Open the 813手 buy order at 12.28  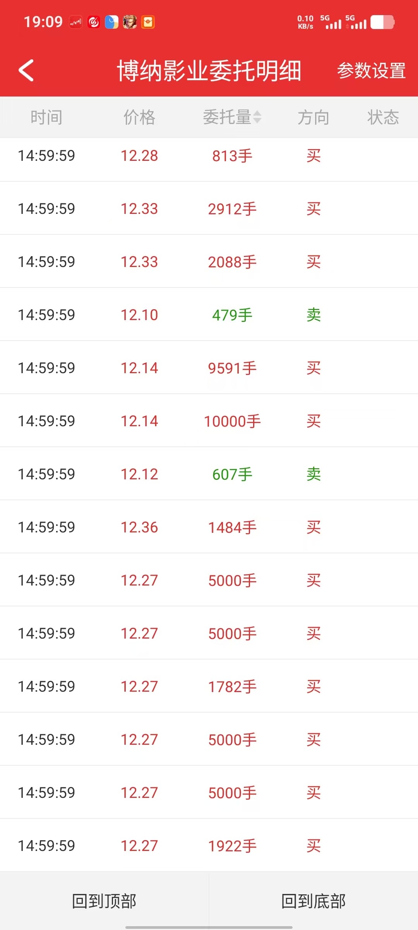tap(209, 156)
